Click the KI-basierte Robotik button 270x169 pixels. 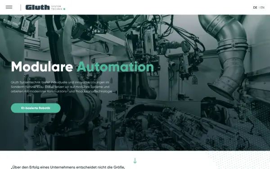point(36,108)
